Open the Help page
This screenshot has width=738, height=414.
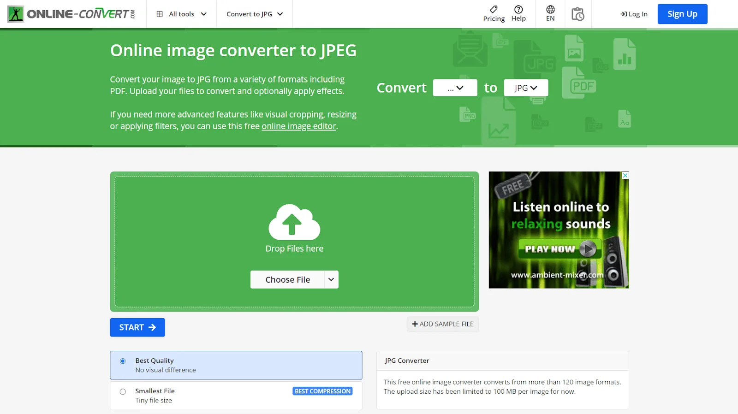coord(518,14)
